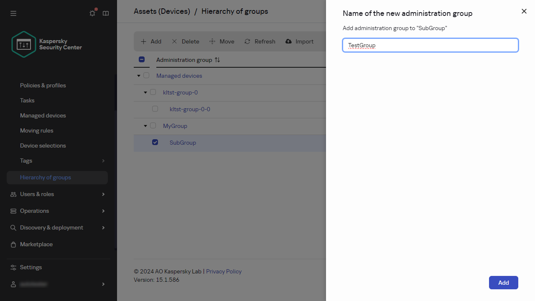The width and height of the screenshot is (535, 301).
Task: Collapse the MyGroup tree node
Action: pyautogui.click(x=145, y=126)
